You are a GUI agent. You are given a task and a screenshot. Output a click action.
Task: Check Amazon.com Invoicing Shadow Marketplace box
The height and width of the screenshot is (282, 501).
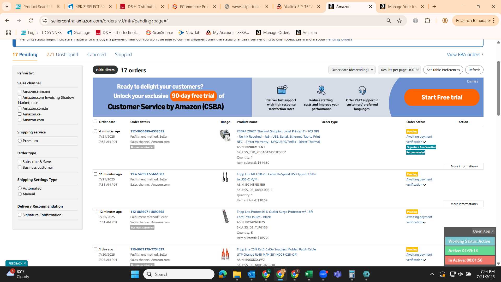click(20, 97)
